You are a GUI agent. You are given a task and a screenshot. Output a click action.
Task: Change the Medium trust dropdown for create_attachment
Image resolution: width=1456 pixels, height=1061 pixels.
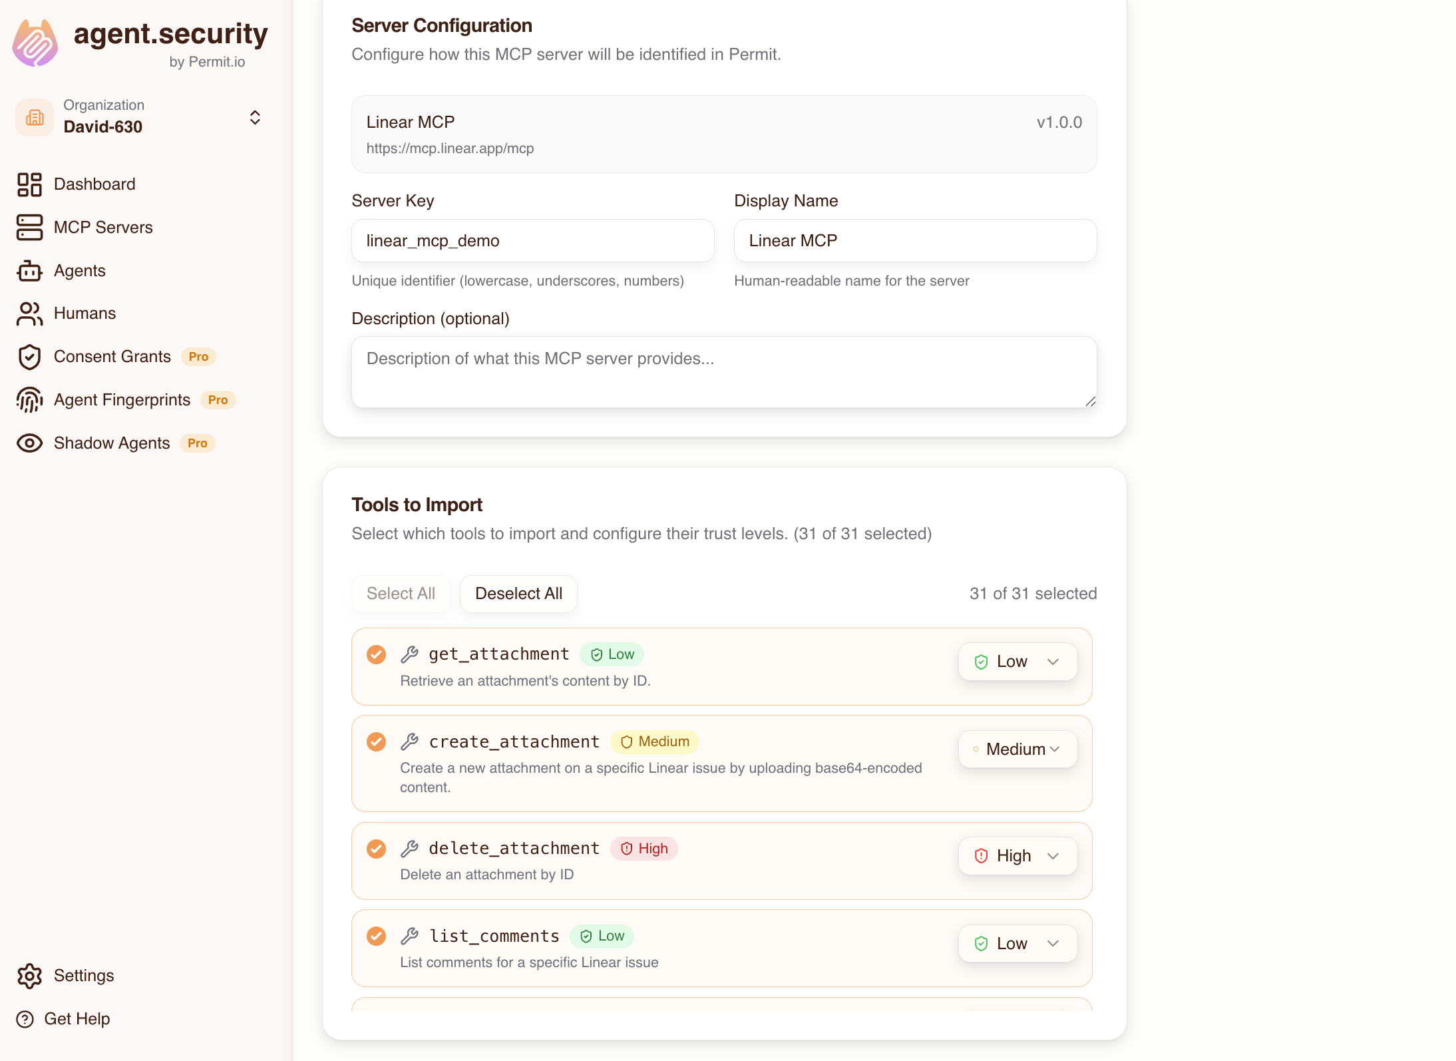(1017, 749)
